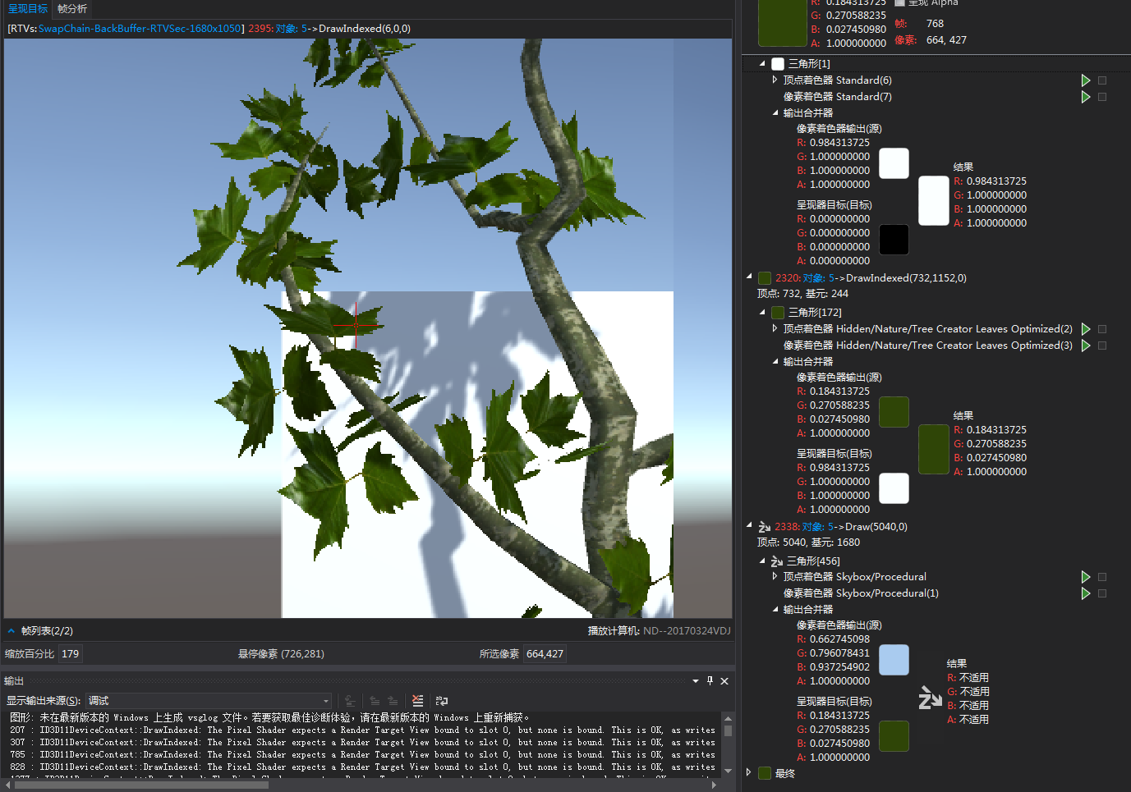Click the Clear All icon in output toolbar

pyautogui.click(x=418, y=701)
